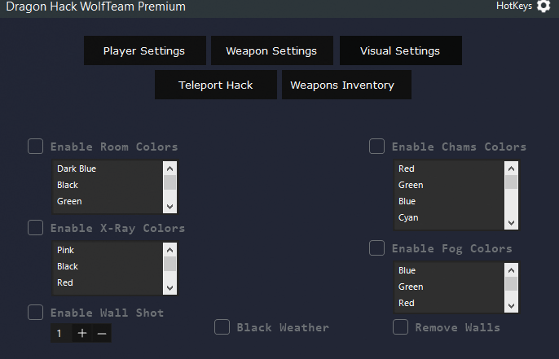Image resolution: width=559 pixels, height=359 pixels.
Task: Select Green in Fog Colors list
Action: [x=449, y=287]
